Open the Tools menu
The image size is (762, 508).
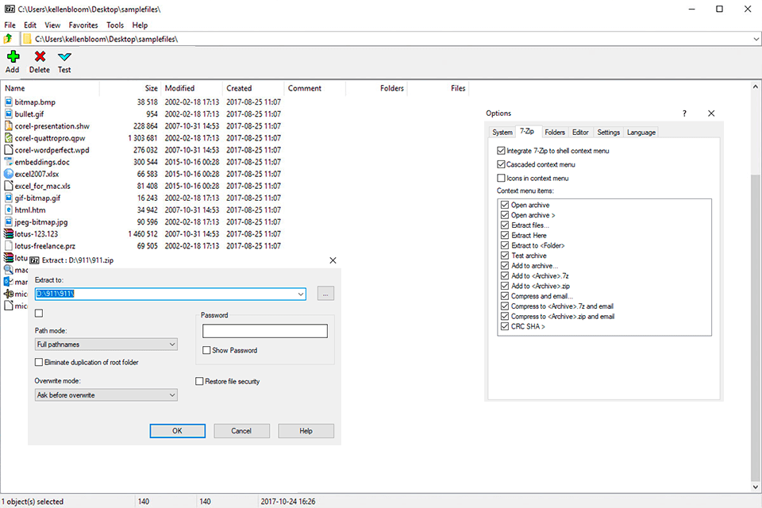[x=115, y=25]
